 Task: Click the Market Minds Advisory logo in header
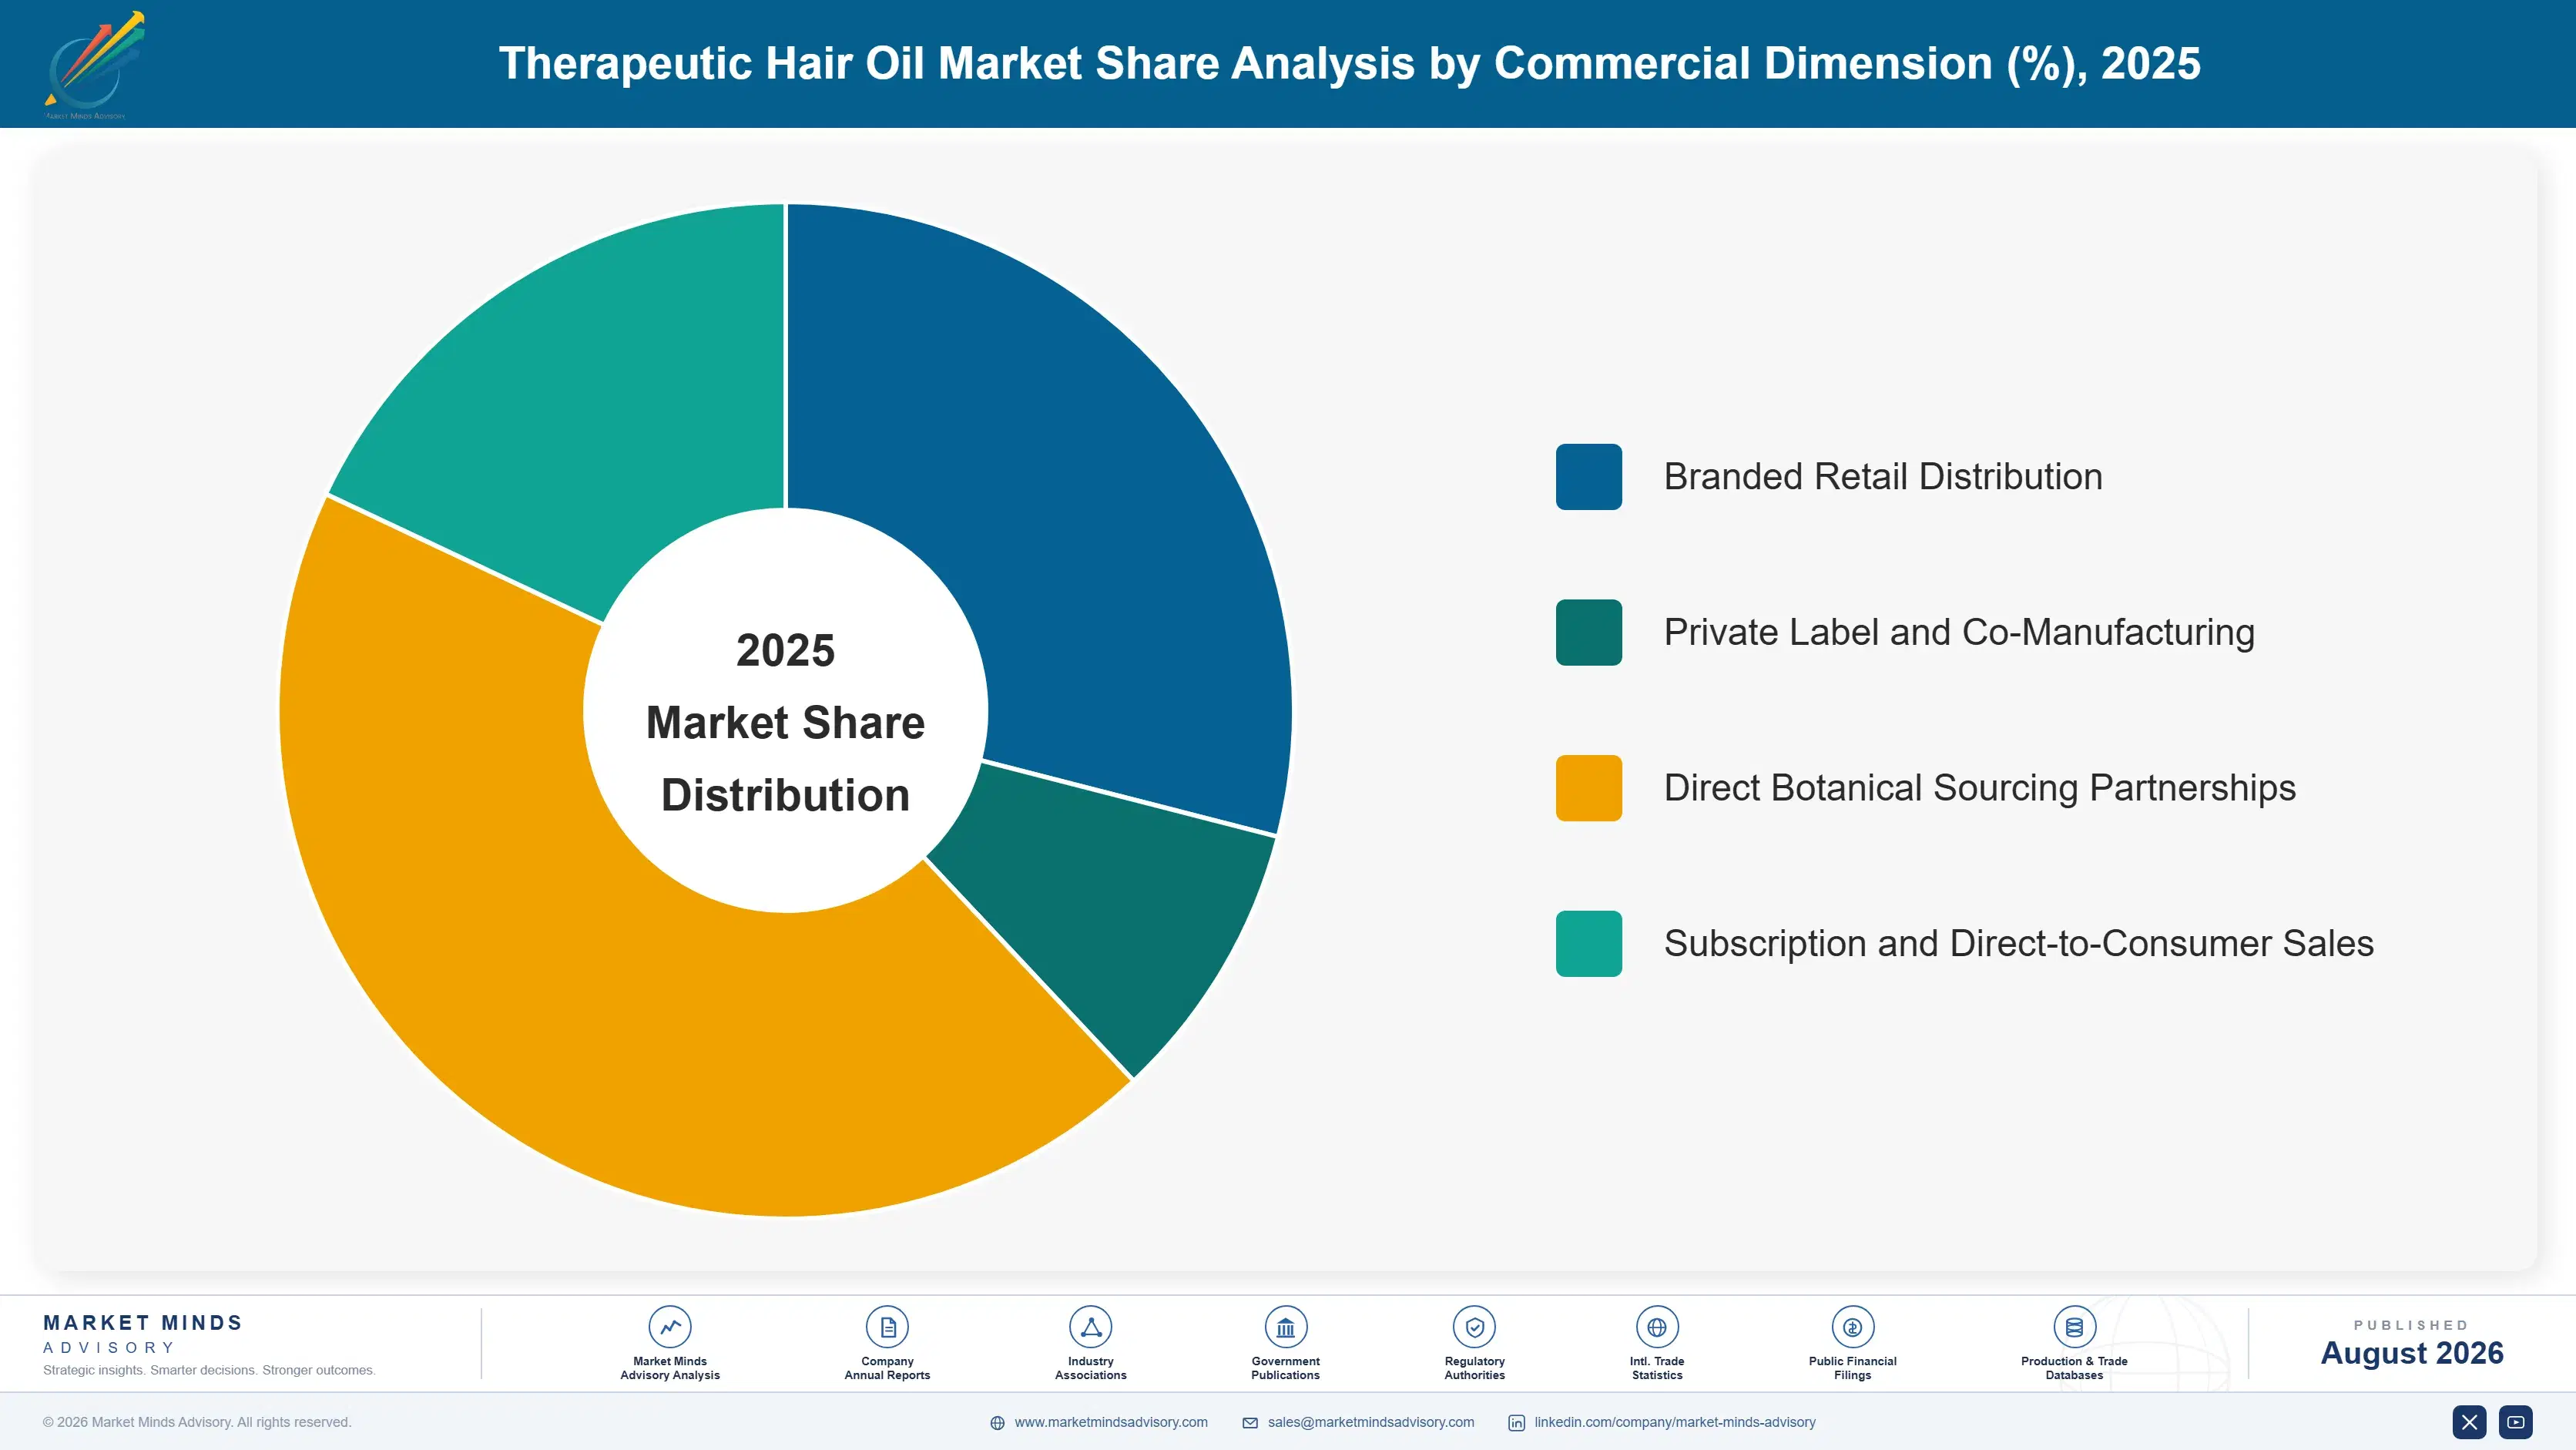point(94,65)
